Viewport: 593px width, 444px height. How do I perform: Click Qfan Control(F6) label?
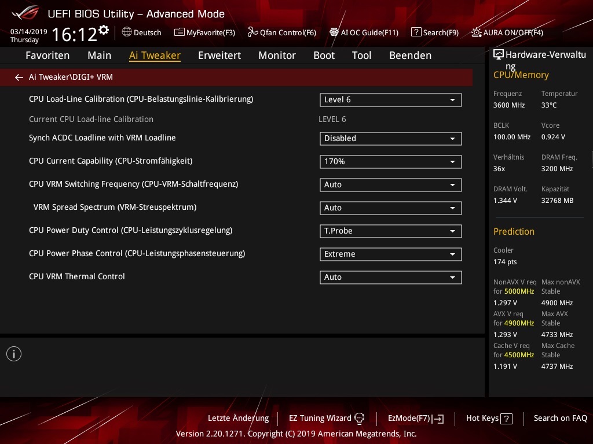(x=288, y=33)
